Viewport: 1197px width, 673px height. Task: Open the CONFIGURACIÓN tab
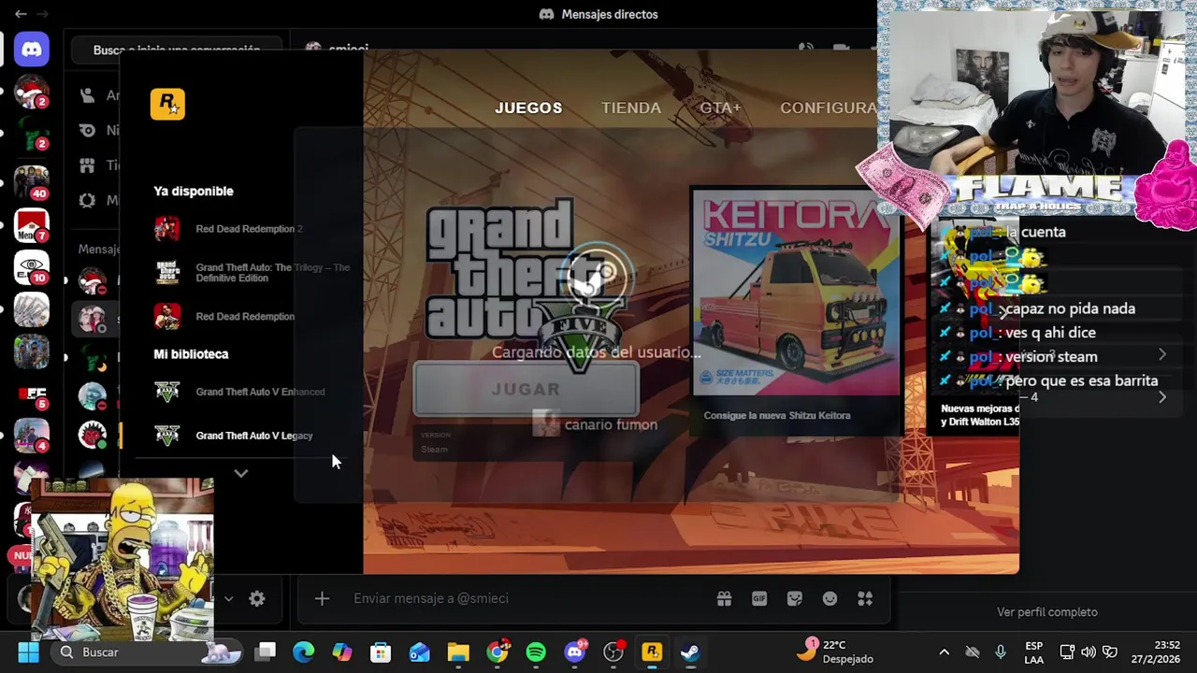click(829, 107)
